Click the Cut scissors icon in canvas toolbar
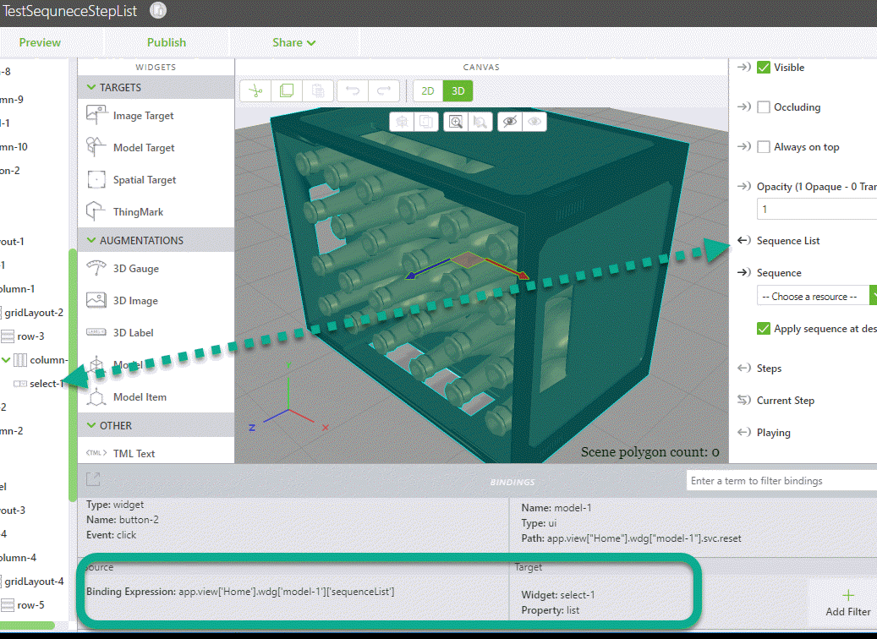 [x=256, y=90]
